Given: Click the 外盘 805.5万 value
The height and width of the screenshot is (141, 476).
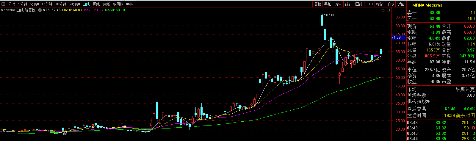Looking at the screenshot, I should pos(433,56).
